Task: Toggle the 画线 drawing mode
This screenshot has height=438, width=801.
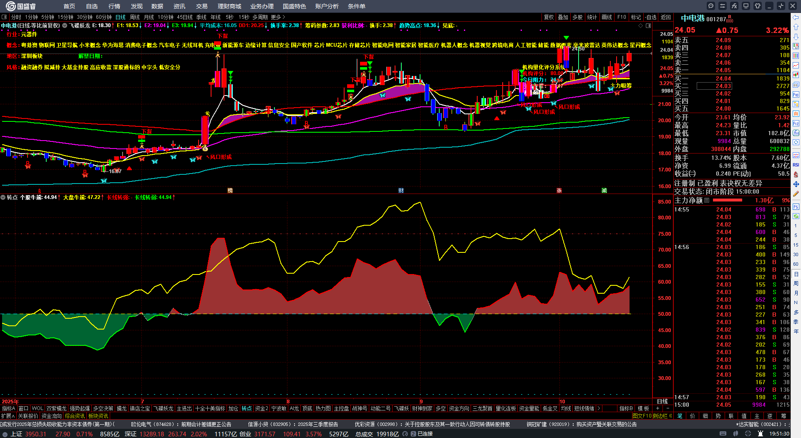Action: (x=607, y=17)
